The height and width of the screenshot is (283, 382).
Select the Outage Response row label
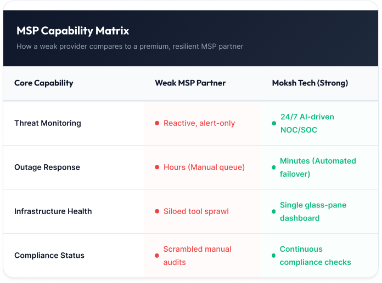[x=47, y=167]
